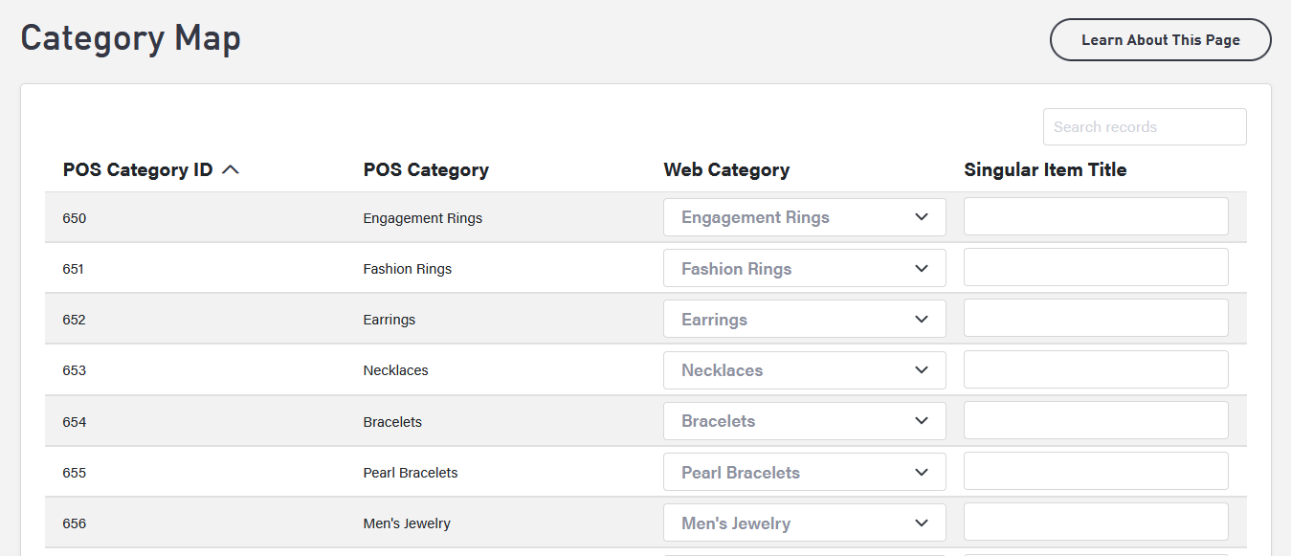Click the Singular Item Title column header

(x=1045, y=170)
